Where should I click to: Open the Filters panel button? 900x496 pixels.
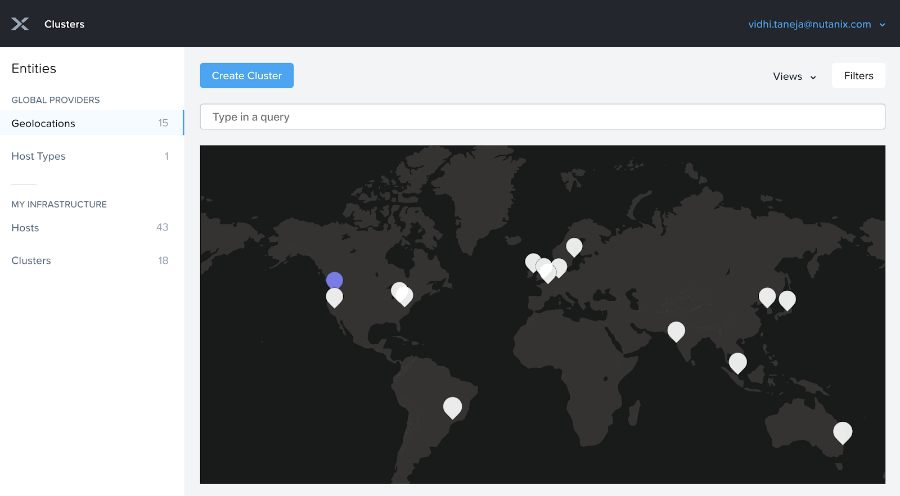858,76
